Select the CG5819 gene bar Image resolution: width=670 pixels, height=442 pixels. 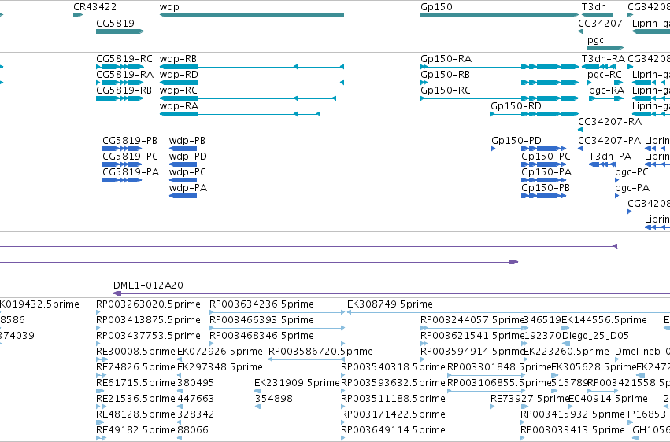click(x=120, y=31)
